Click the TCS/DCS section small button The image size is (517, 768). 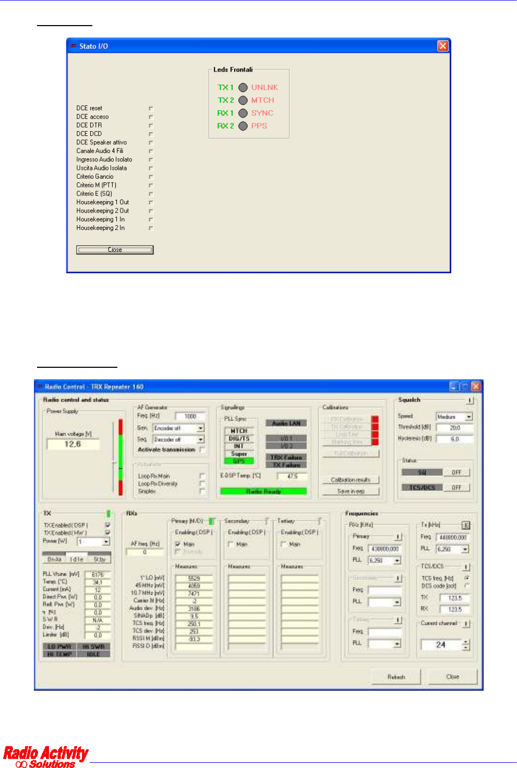466,567
